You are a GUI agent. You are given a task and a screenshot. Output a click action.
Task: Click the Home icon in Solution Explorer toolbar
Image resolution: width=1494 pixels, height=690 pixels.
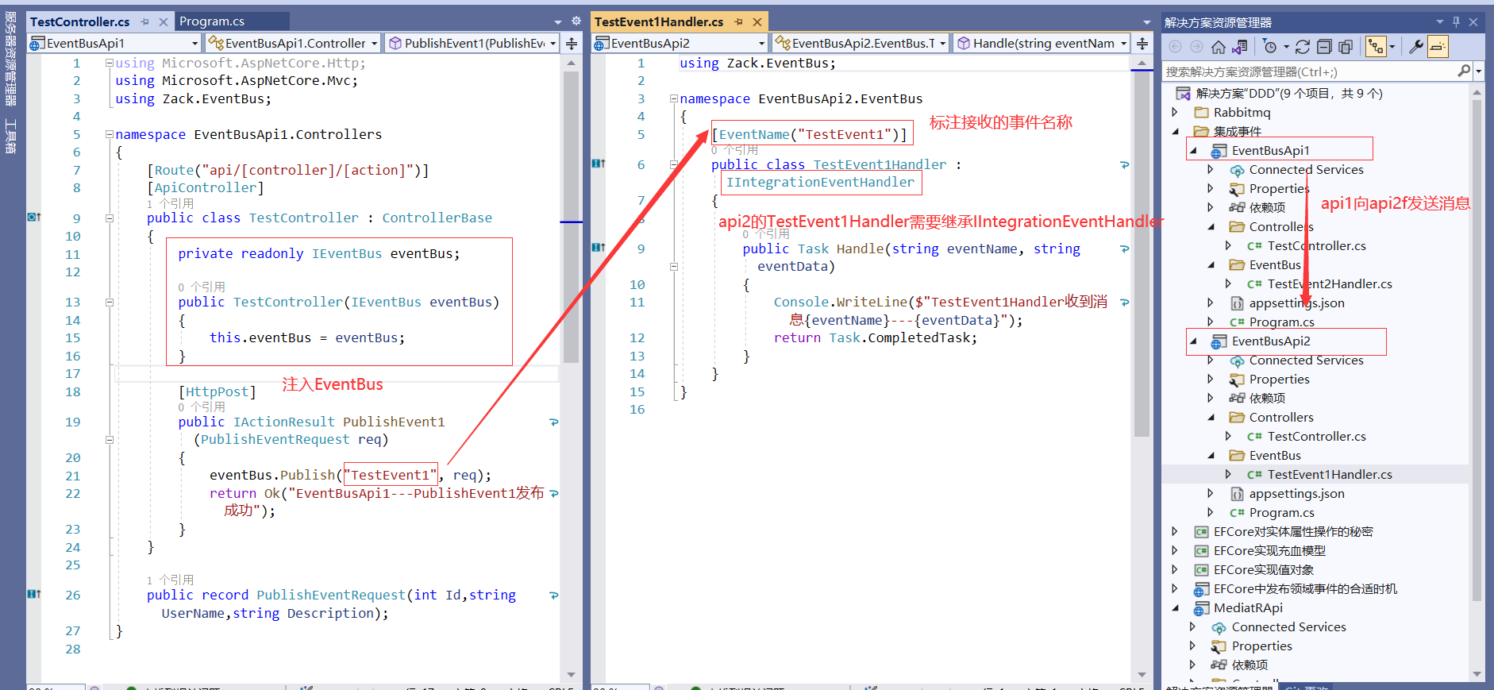tap(1219, 47)
